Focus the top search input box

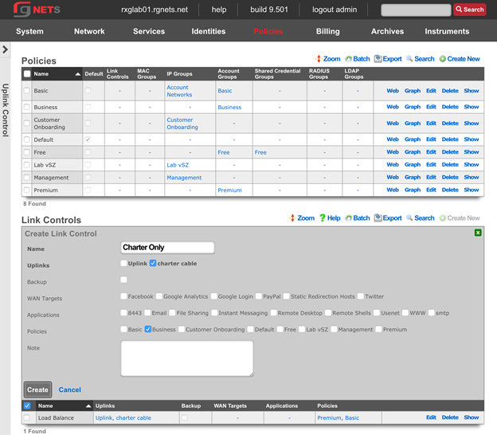click(x=416, y=10)
